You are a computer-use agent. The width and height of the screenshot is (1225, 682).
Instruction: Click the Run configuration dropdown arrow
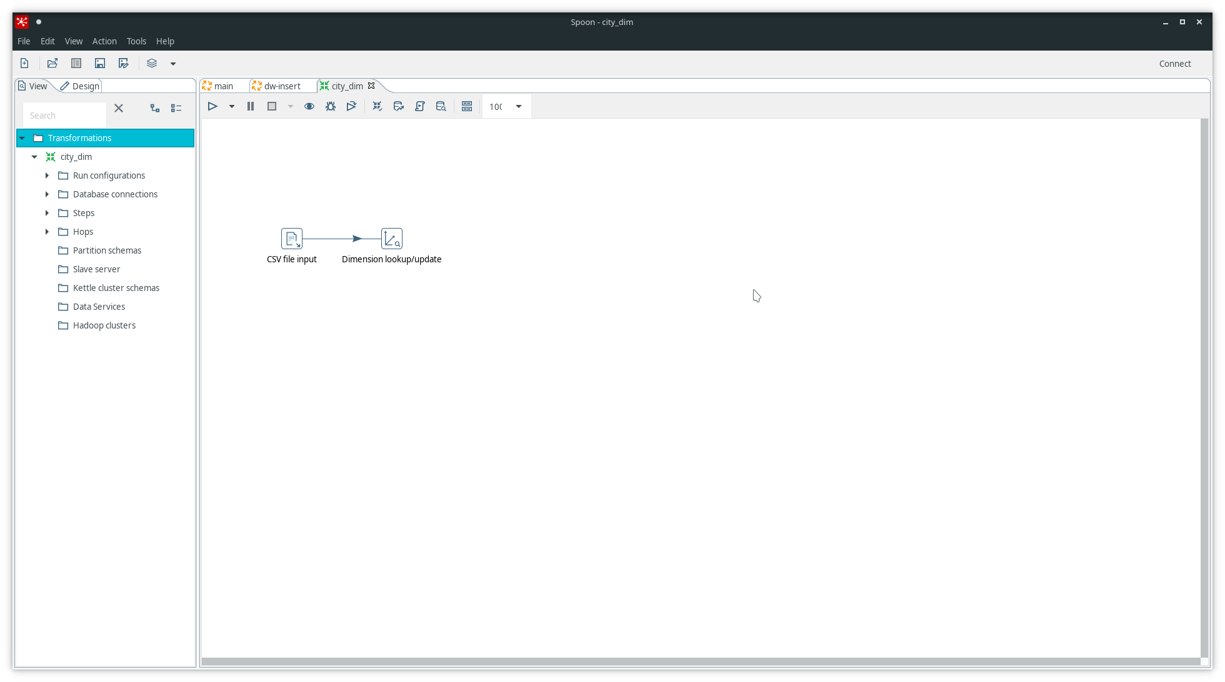pos(232,107)
